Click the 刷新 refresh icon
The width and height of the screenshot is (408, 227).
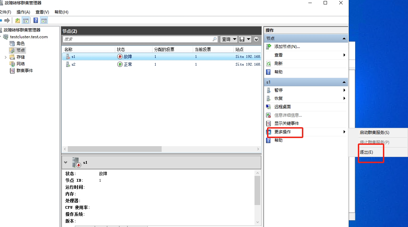click(269, 64)
